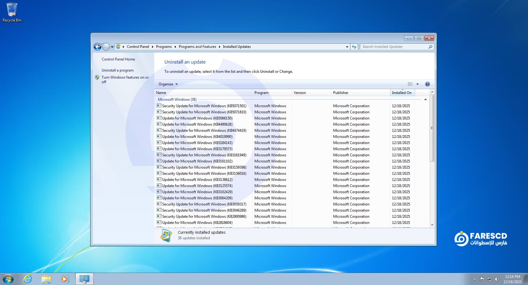Collapse the Microsoft Windows (38) group
Viewport: 528px width, 285px height.
pos(425,100)
